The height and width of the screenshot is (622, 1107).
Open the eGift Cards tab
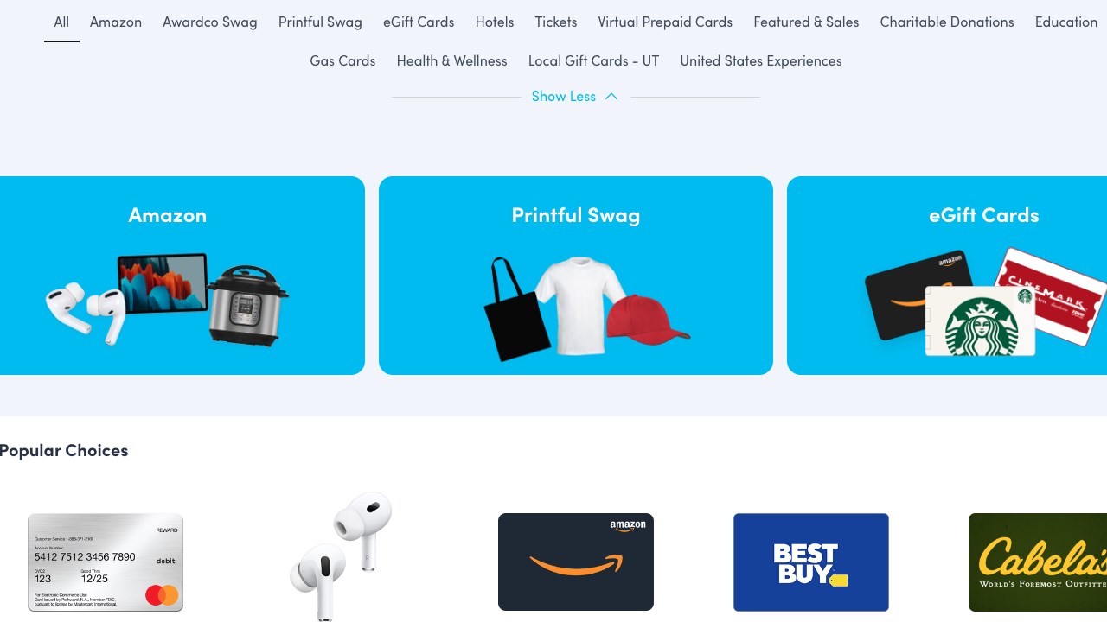419,22
